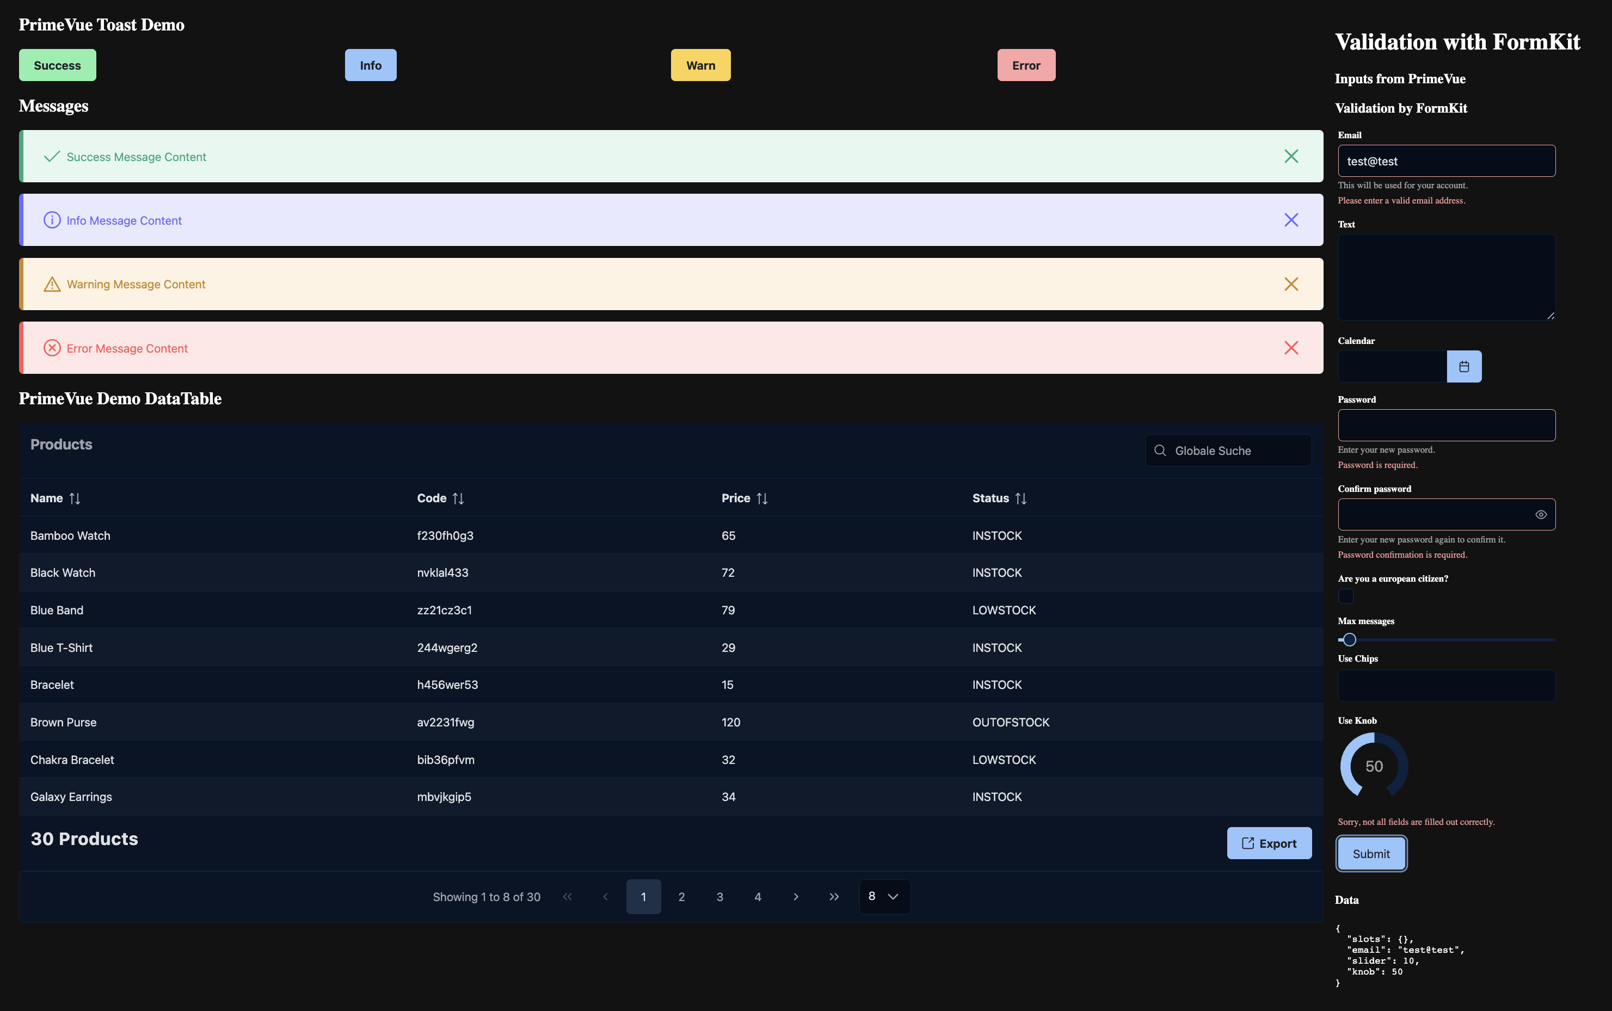Image resolution: width=1612 pixels, height=1011 pixels.
Task: Close the Warning message banner
Action: coord(1290,284)
